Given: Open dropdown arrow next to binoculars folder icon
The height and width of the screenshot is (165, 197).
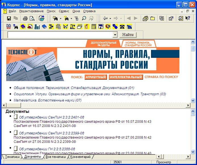Looking at the screenshot, I should pos(60,19).
